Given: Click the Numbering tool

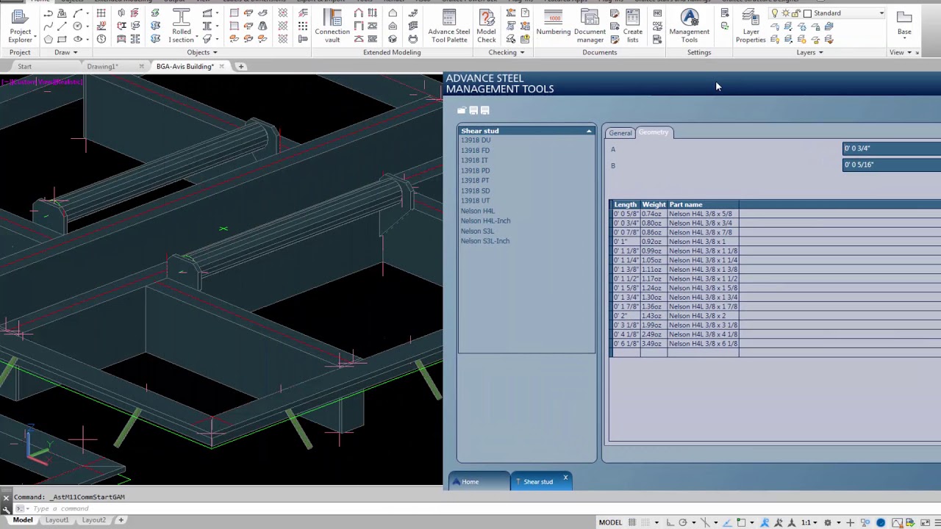Looking at the screenshot, I should [553, 22].
